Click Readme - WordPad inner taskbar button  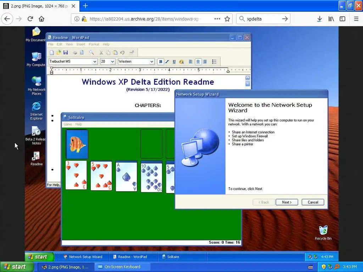tap(133, 257)
